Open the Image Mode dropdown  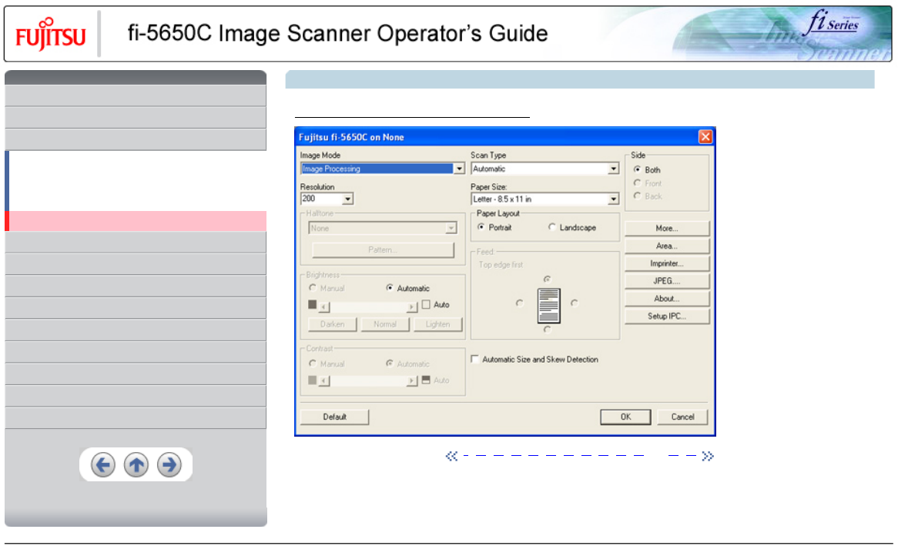coord(459,169)
